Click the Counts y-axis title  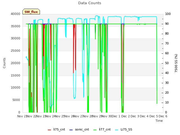click(x=4, y=63)
